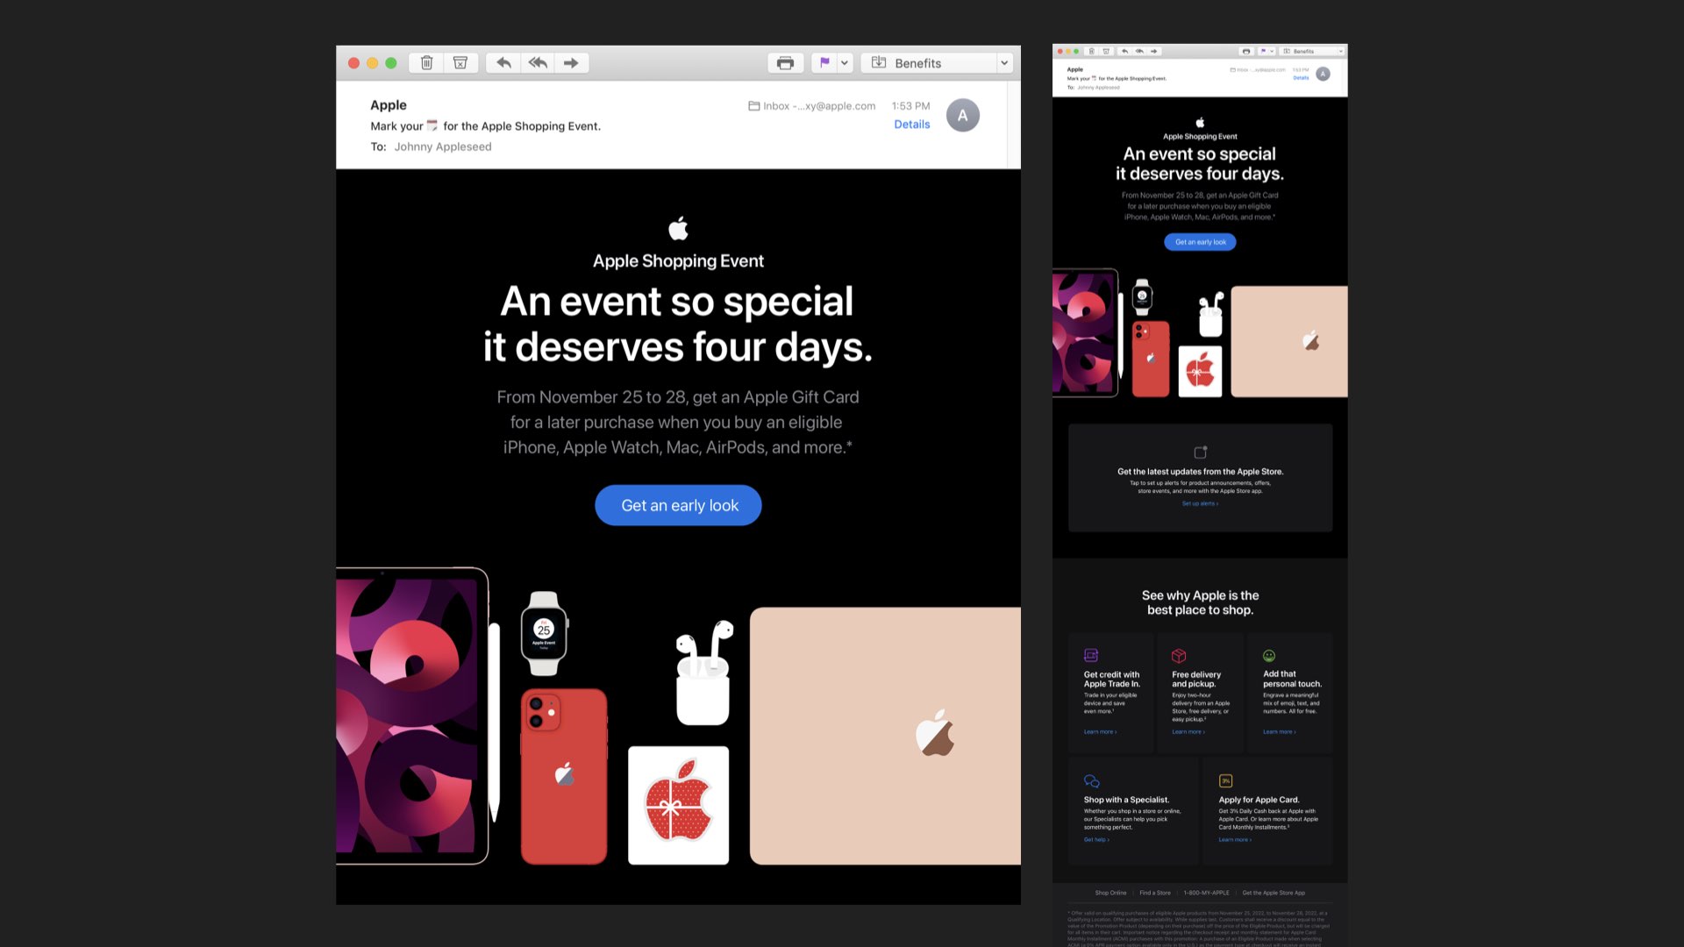Click the print icon in toolbar
Screen dimensions: 1684x947
pyautogui.click(x=785, y=63)
